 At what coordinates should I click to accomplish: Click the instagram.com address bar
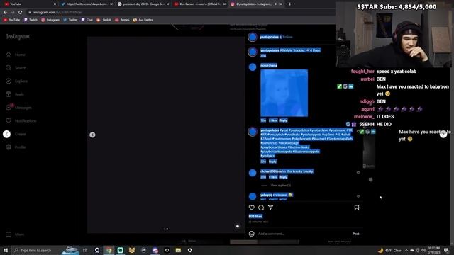click(179, 13)
